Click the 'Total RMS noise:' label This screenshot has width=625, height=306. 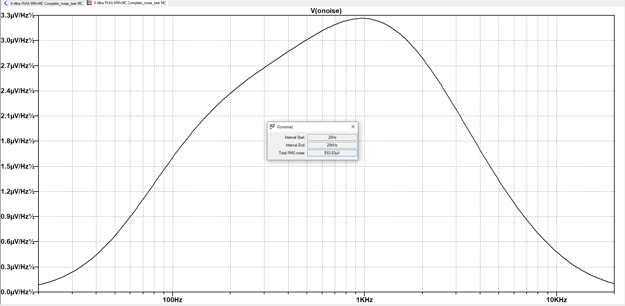(292, 153)
